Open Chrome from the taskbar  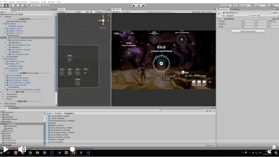(x=30, y=153)
